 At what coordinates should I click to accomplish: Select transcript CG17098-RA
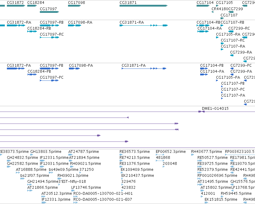[x=75, y=25]
